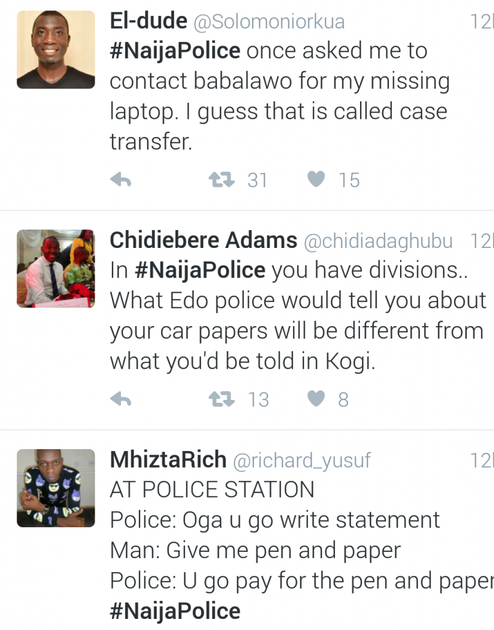Reply to Chidiebere Adams' tweet
494x630 pixels.
point(121,400)
